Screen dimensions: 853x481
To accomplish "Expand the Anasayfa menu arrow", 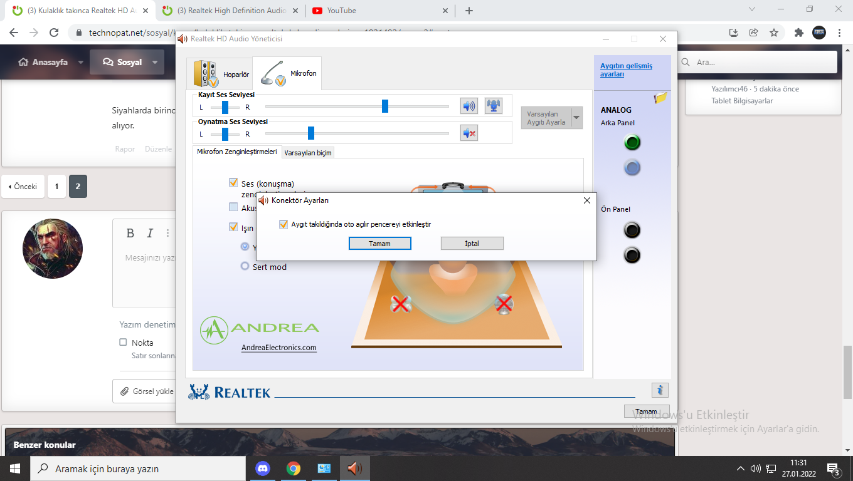I will pos(80,63).
